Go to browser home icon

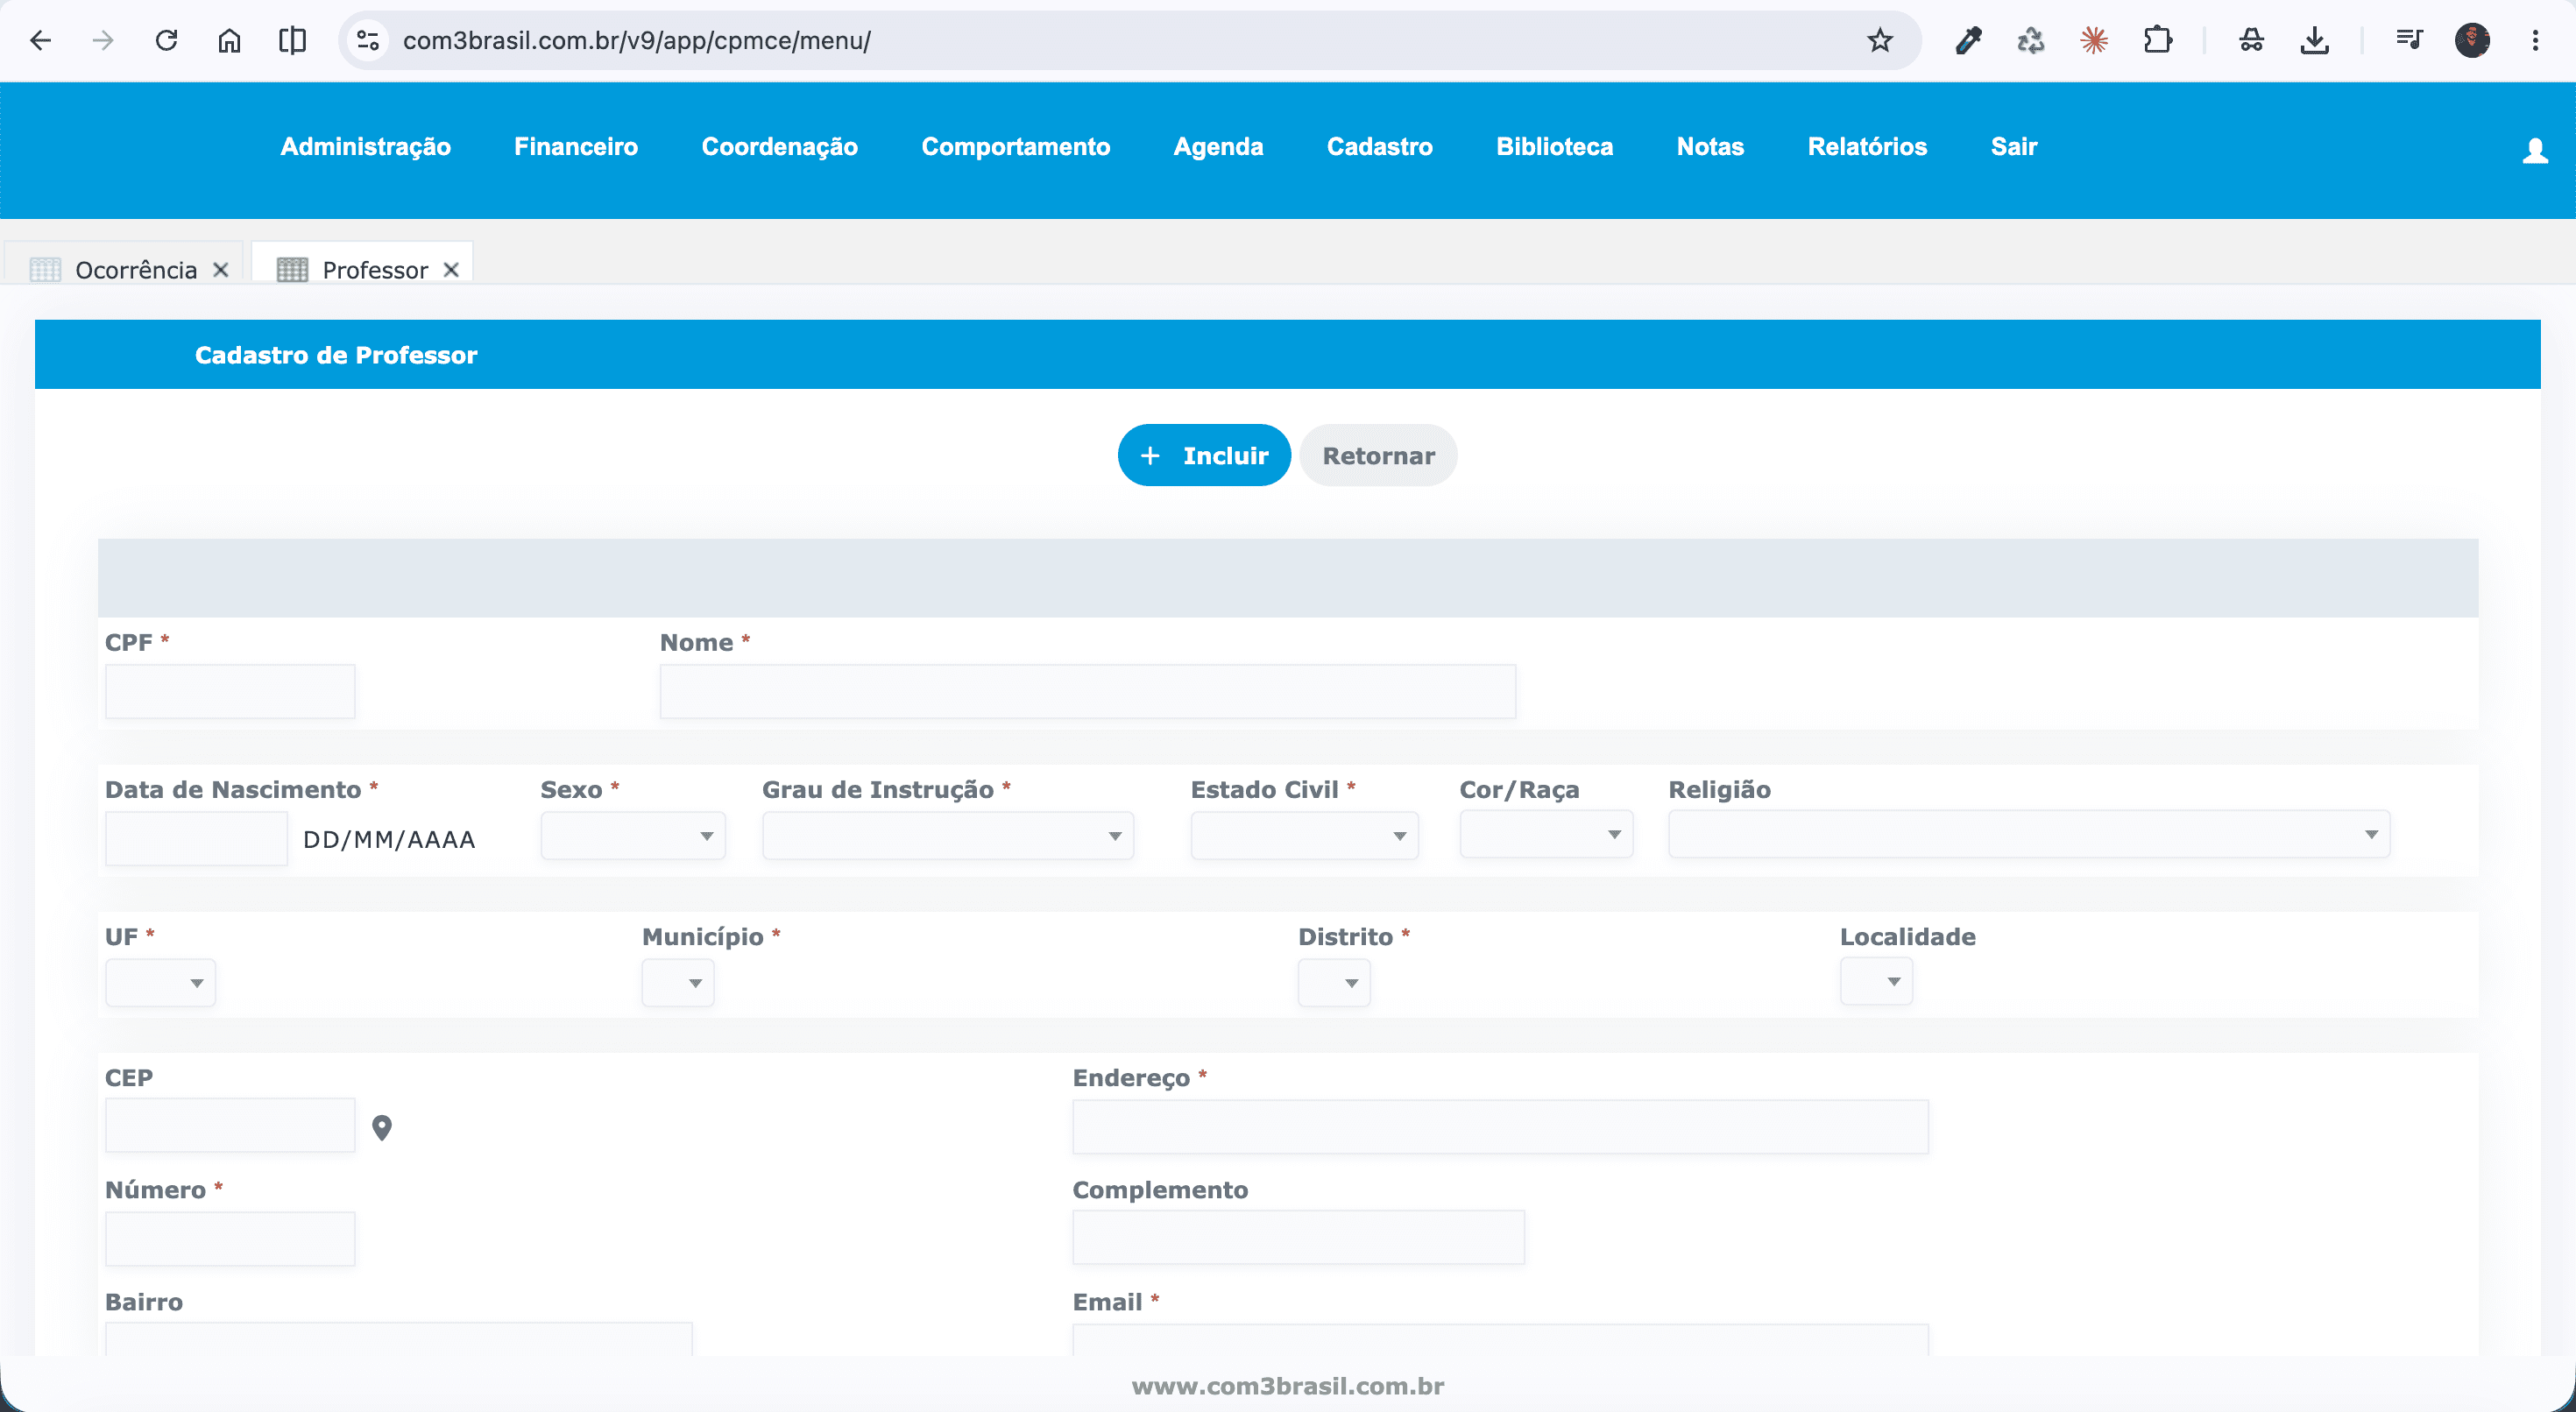point(230,40)
